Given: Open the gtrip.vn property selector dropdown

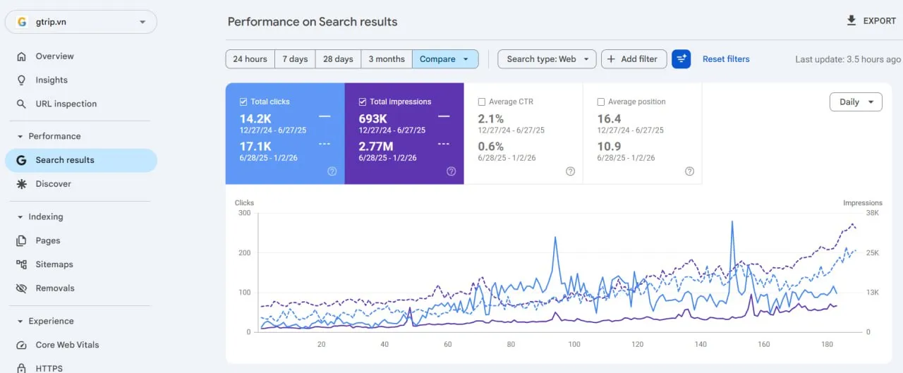Looking at the screenshot, I should point(81,22).
